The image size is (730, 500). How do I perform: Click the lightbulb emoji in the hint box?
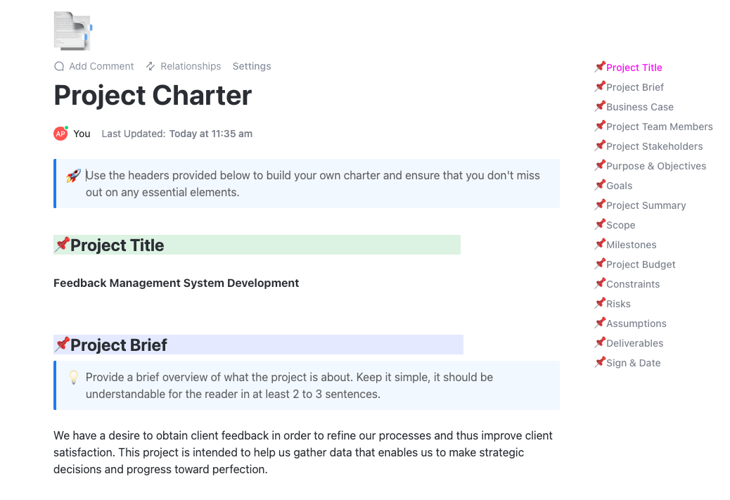coord(73,378)
